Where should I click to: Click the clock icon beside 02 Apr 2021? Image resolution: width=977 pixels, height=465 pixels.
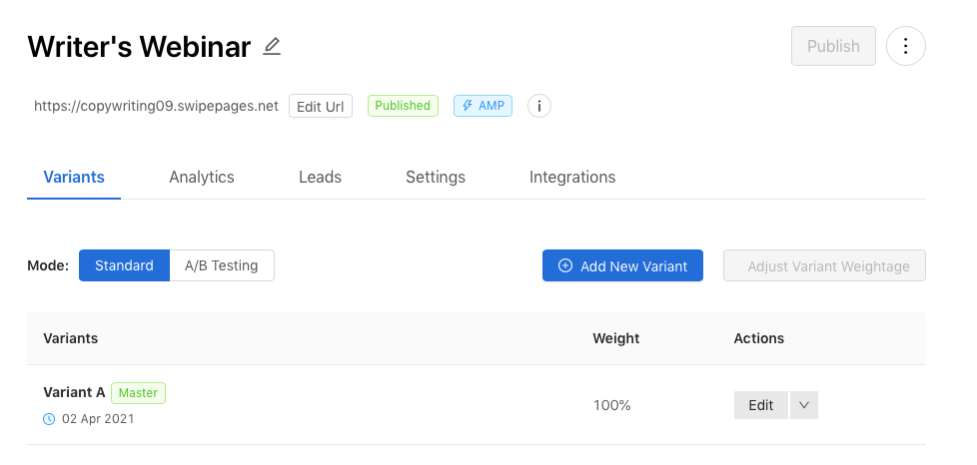coord(49,419)
